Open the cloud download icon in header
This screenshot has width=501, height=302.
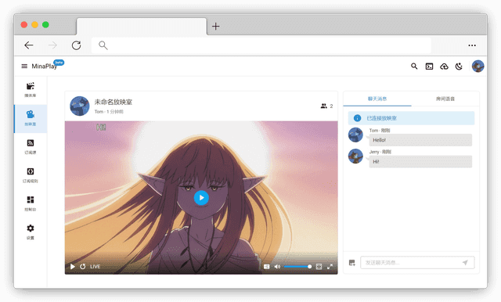[x=444, y=66]
